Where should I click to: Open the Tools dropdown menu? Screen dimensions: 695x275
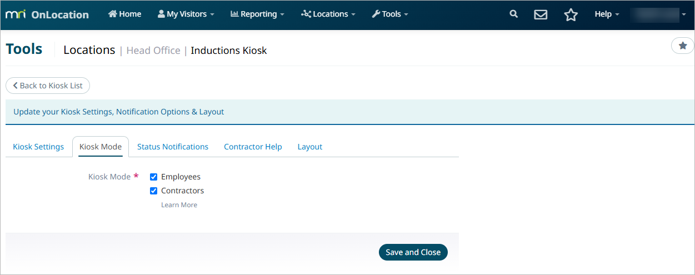[390, 14]
